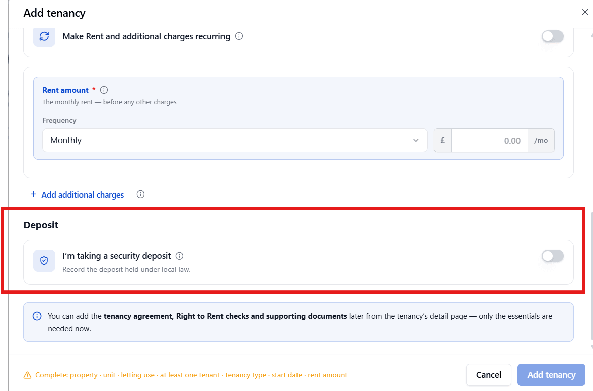Click the Cancel button
593x391 pixels.
click(489, 375)
